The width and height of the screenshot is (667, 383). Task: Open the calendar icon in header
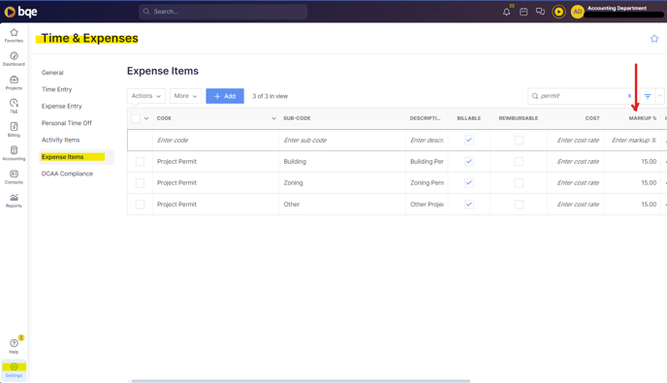tap(524, 12)
